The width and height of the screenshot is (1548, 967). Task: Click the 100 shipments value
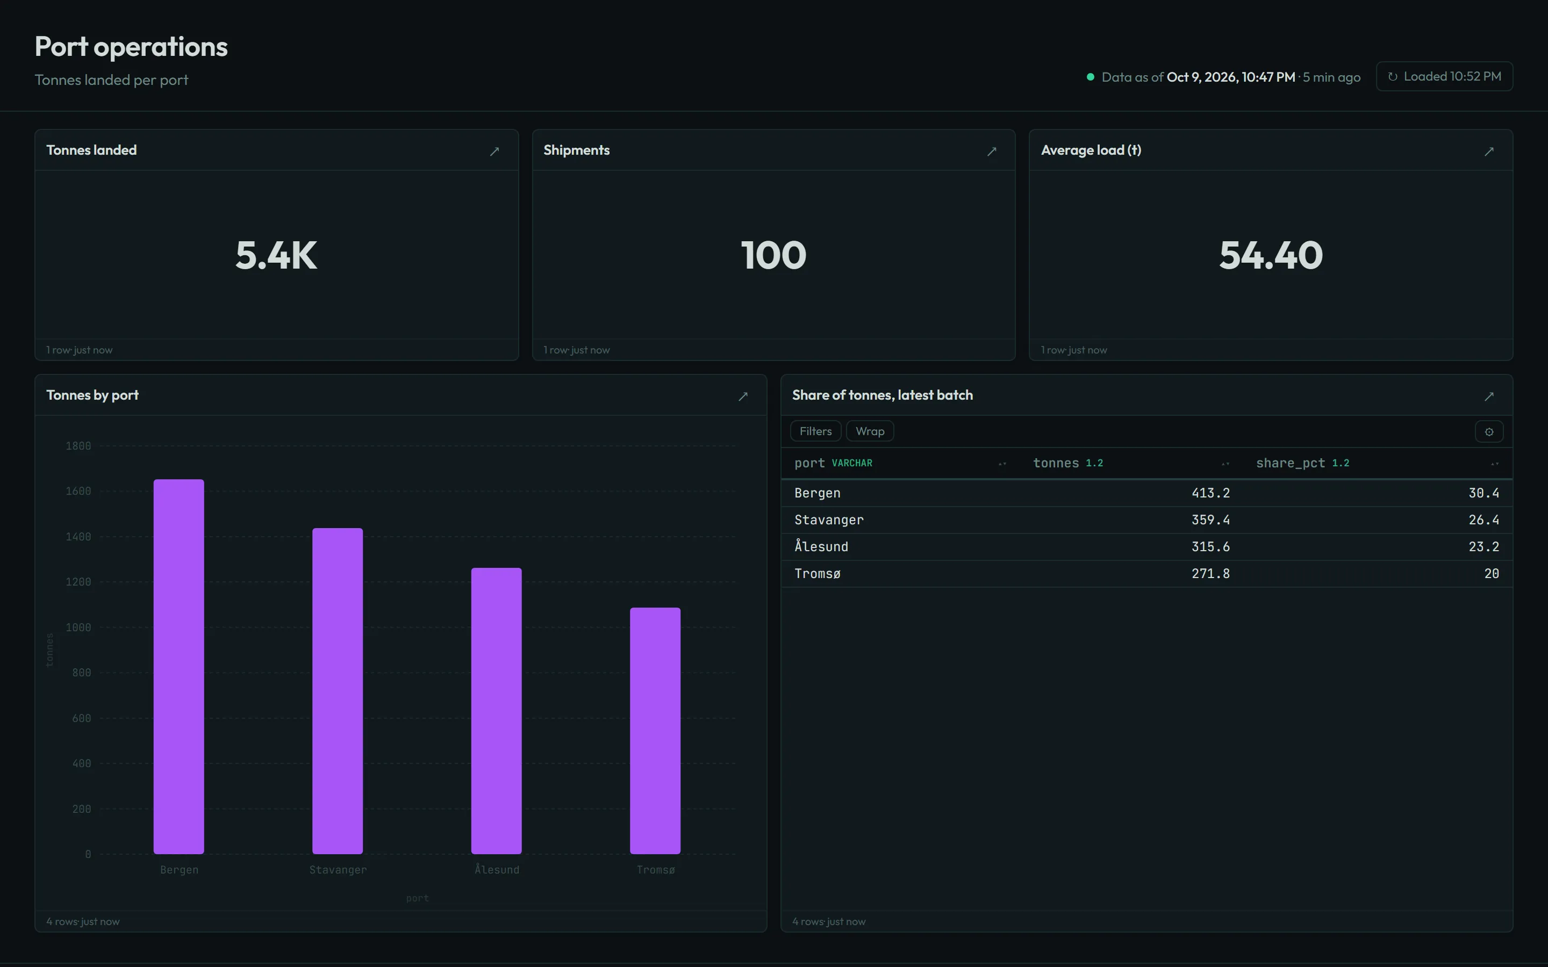click(x=773, y=255)
